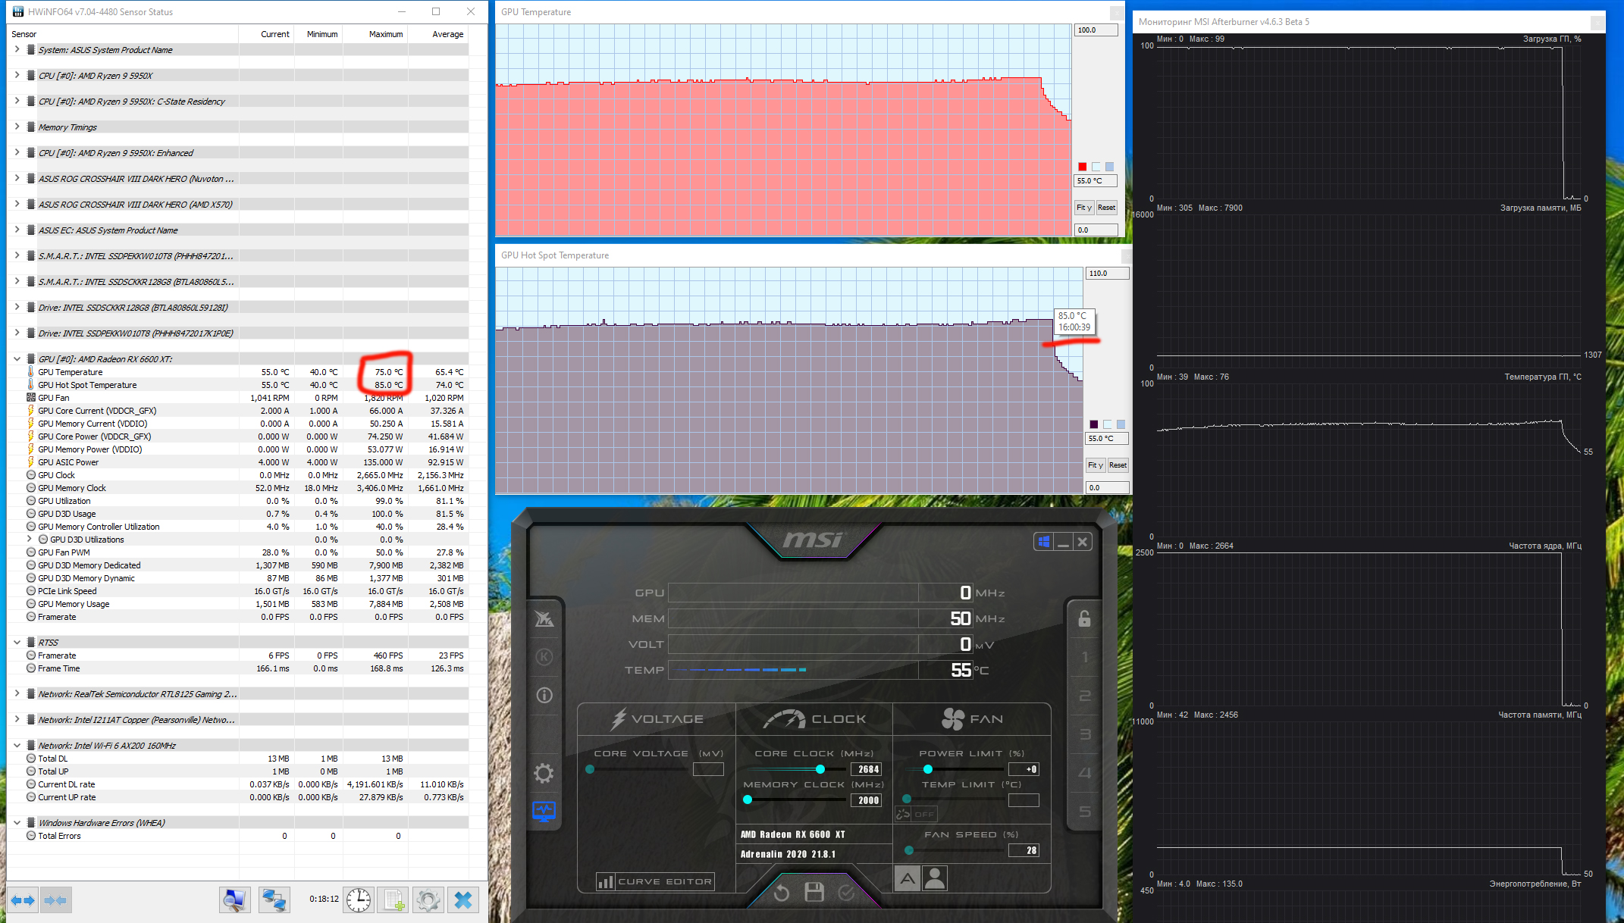Image resolution: width=1624 pixels, height=923 pixels.
Task: Open Afterburner information icon
Action: tap(544, 695)
